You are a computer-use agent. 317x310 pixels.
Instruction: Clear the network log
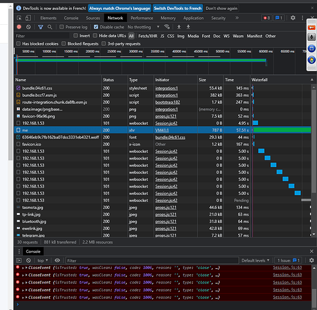pyautogui.click(x=29, y=27)
